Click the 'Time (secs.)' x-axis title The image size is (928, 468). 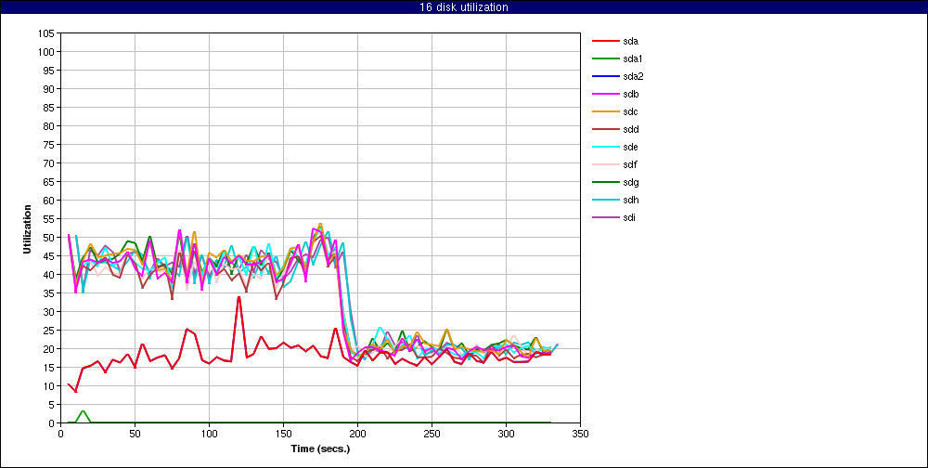(320, 448)
